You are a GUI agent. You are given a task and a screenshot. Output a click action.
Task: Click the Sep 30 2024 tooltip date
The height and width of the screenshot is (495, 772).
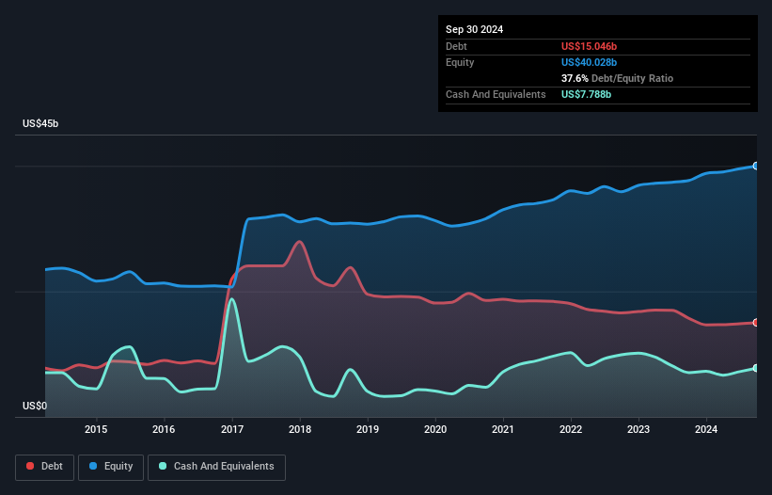(x=474, y=29)
